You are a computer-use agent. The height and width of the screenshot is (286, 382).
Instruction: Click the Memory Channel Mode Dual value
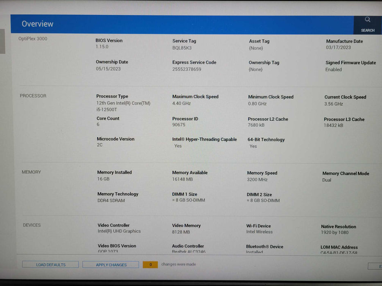[x=327, y=180]
